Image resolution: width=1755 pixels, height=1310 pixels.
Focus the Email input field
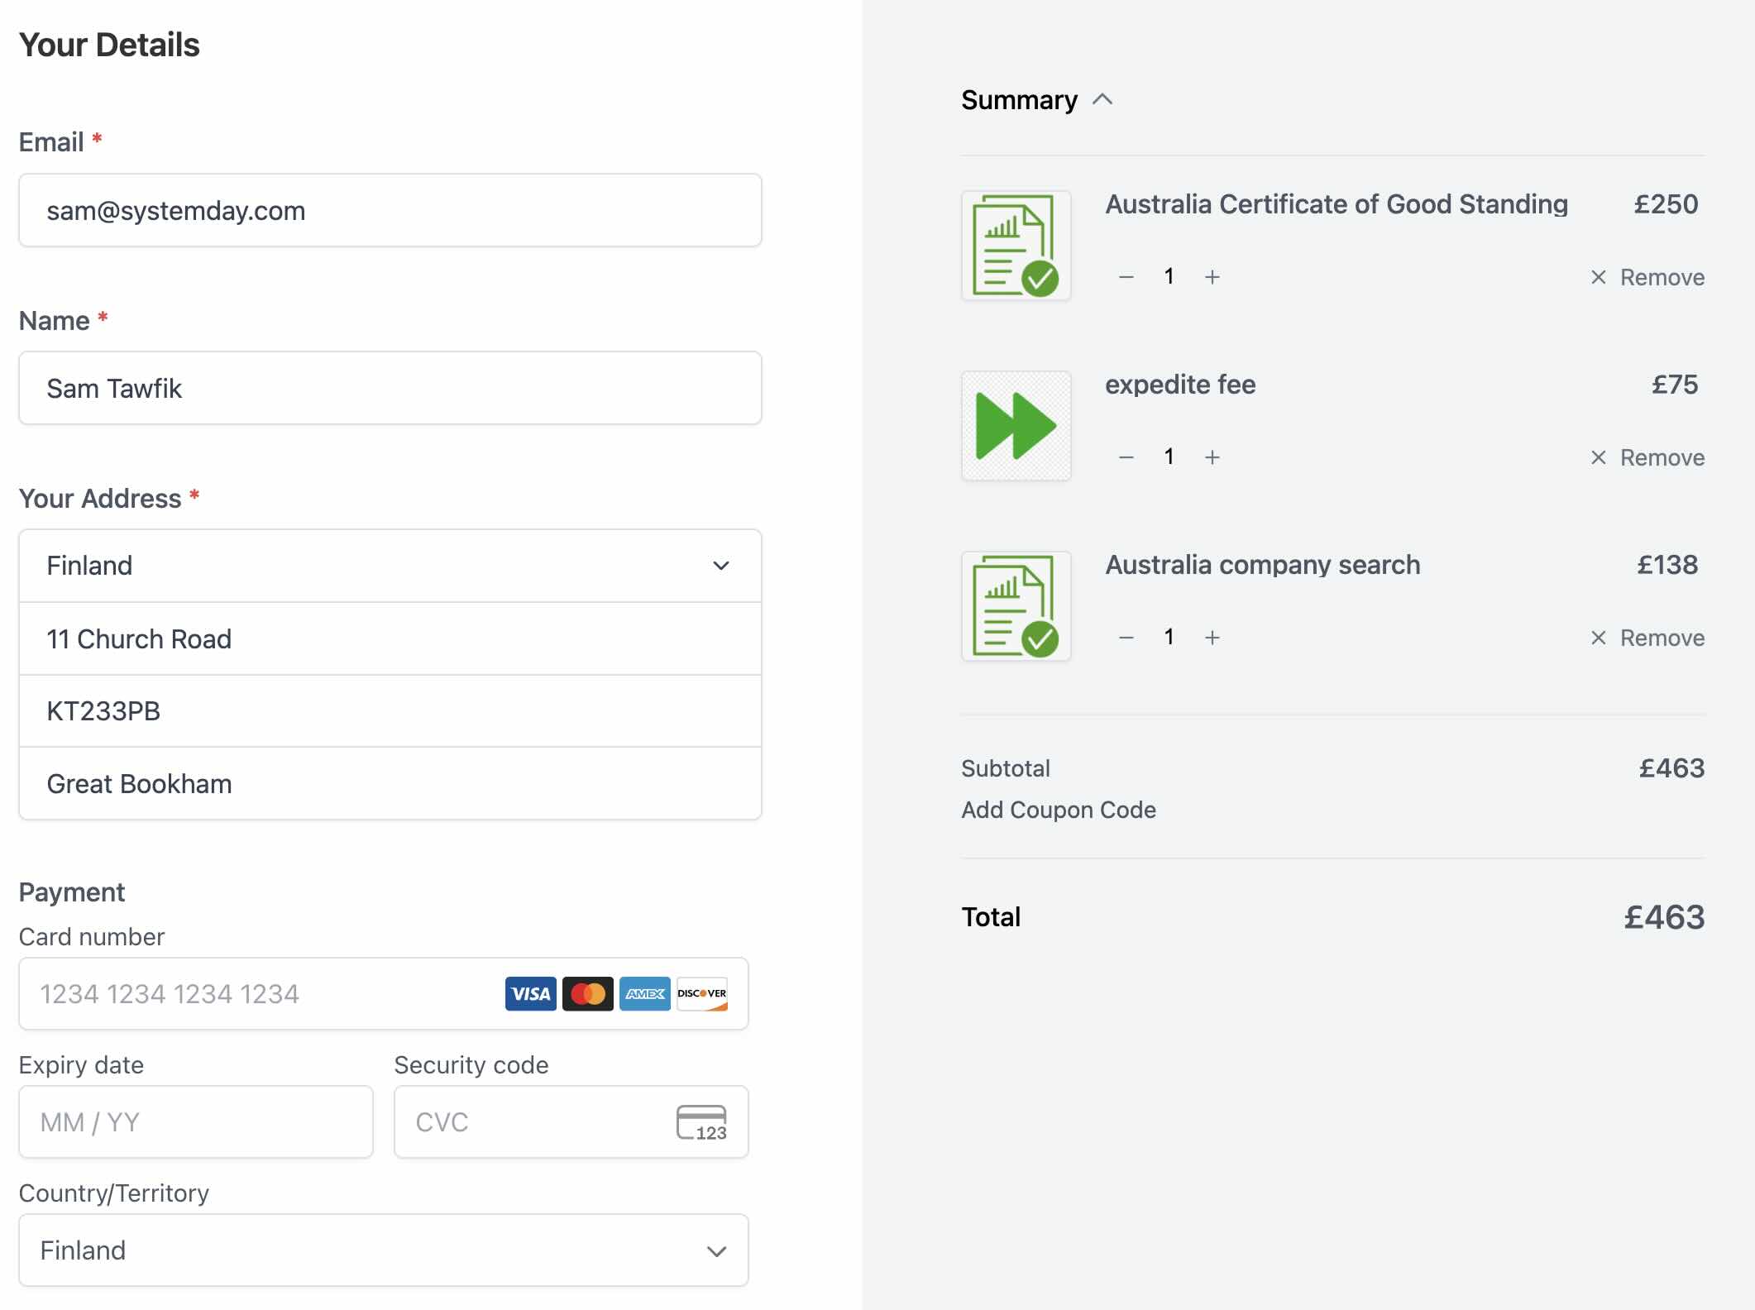pyautogui.click(x=390, y=210)
